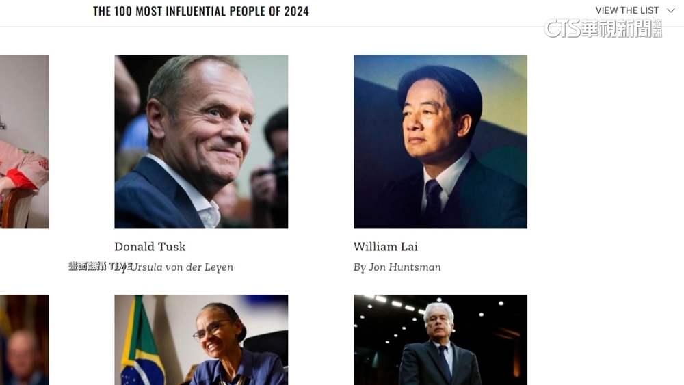Click the necktie in William Lai's portrait

432,202
